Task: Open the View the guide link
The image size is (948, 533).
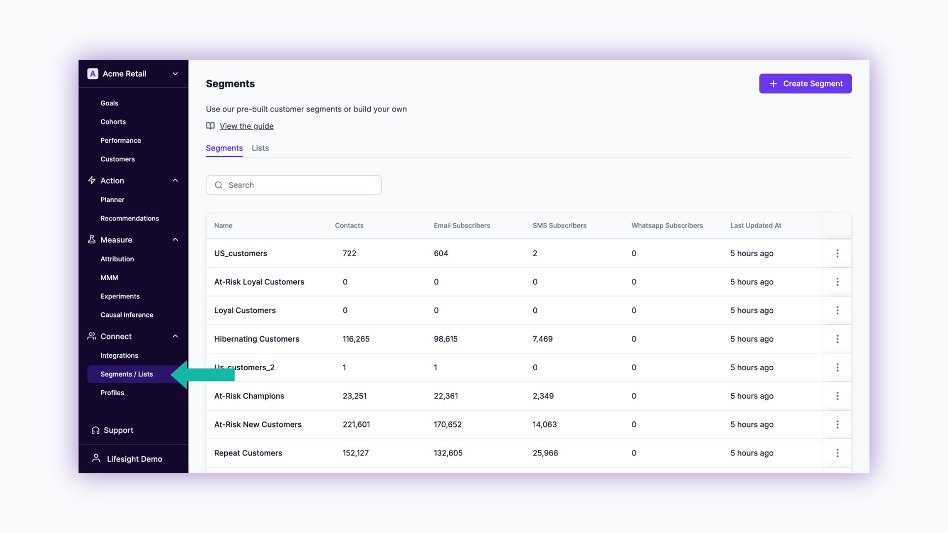Action: tap(246, 126)
